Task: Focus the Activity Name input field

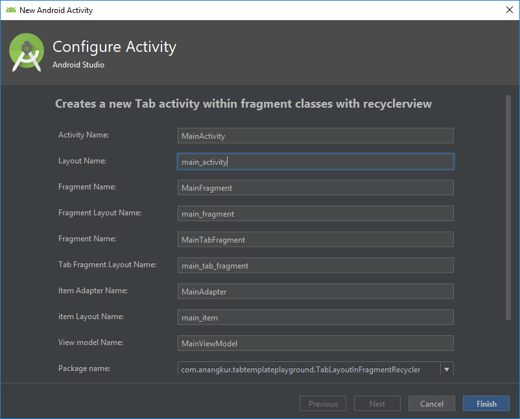Action: point(315,136)
